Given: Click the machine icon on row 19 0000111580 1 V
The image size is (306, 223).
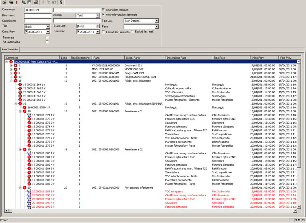Looking at the screenshot, I should tap(29, 153).
